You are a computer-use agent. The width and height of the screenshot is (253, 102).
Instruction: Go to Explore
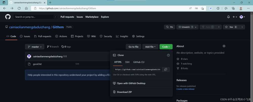105,17
